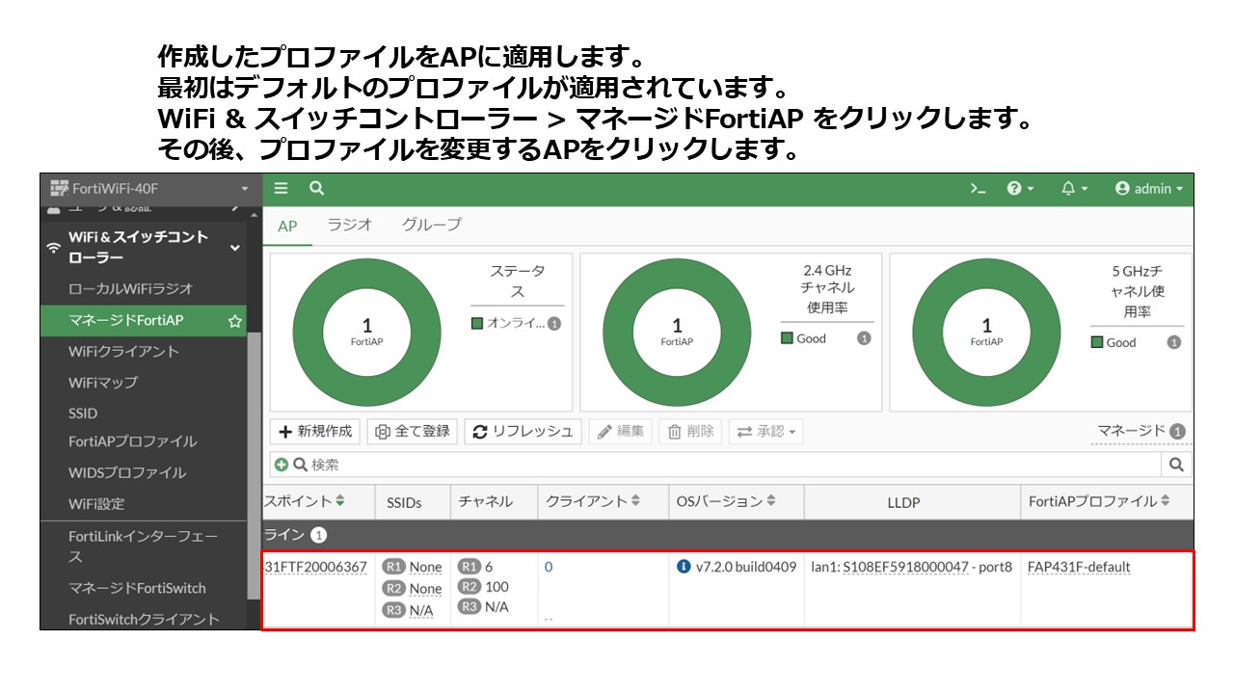Click R2 badge in SSIDs column
1234x694 pixels.
click(x=393, y=588)
